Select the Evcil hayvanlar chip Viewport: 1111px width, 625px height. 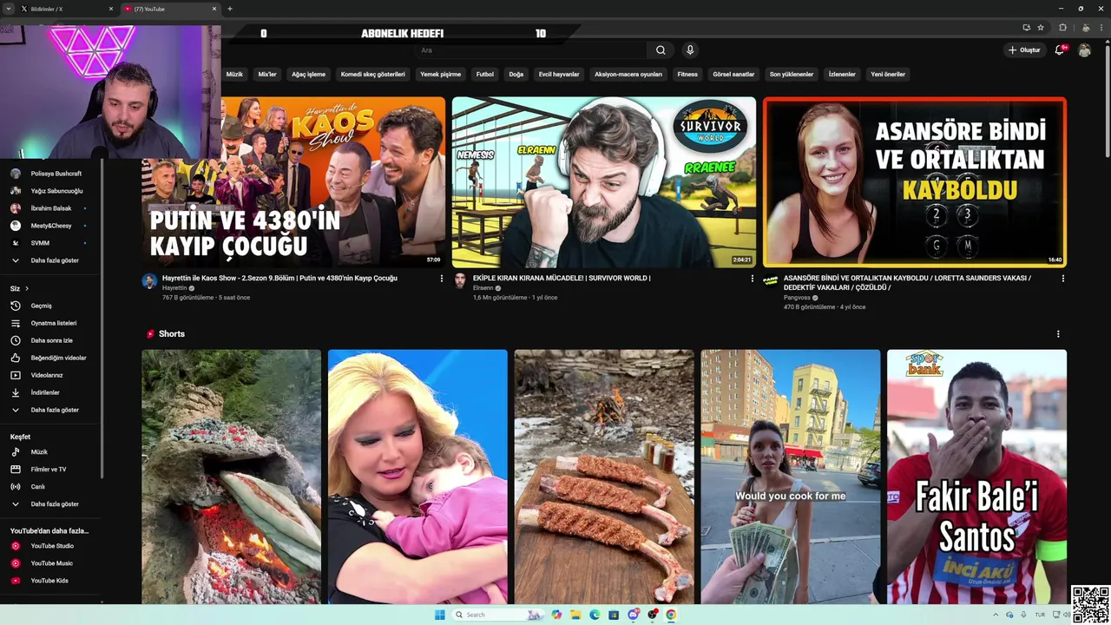(x=559, y=75)
